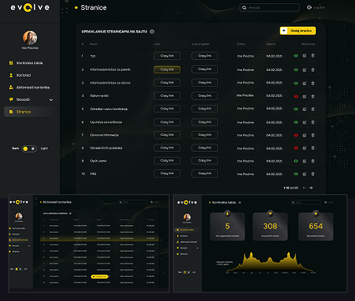Click the trash icon in row 9
The height and width of the screenshot is (301, 355).
point(312,161)
